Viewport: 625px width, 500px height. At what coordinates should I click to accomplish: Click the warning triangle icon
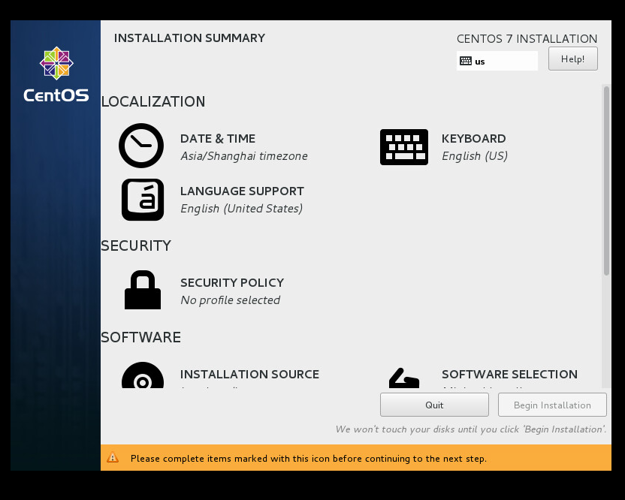(x=113, y=457)
